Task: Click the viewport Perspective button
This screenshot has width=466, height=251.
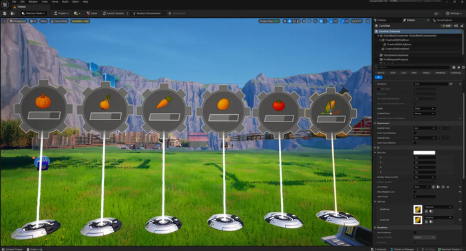Action: (x=17, y=21)
